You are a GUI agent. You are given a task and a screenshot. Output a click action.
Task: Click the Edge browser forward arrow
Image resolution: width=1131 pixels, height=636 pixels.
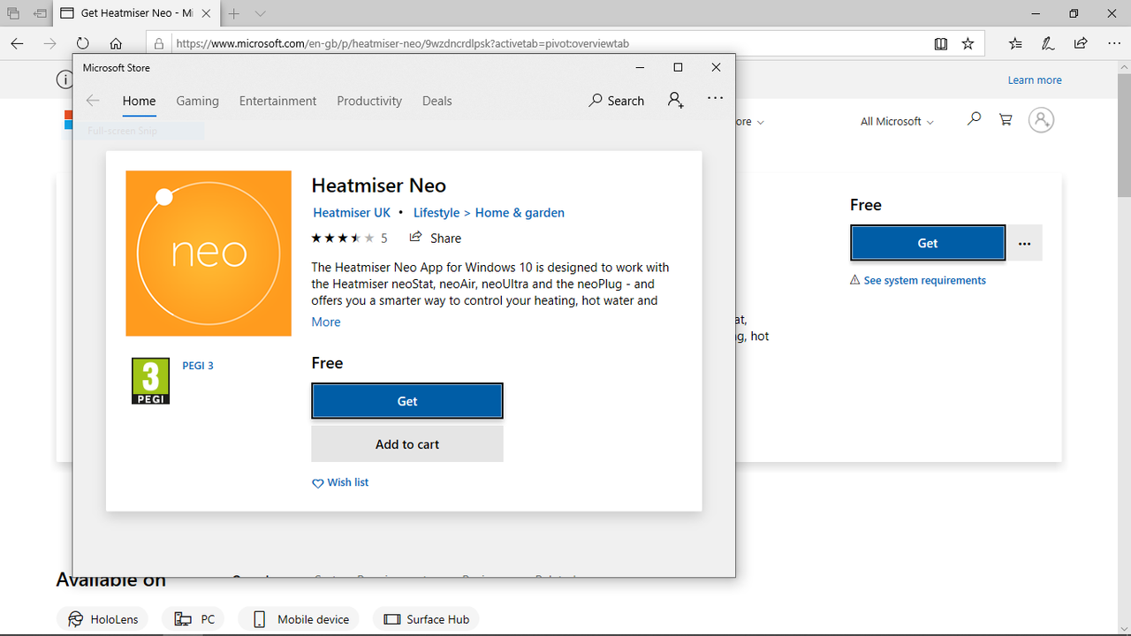[x=49, y=43]
